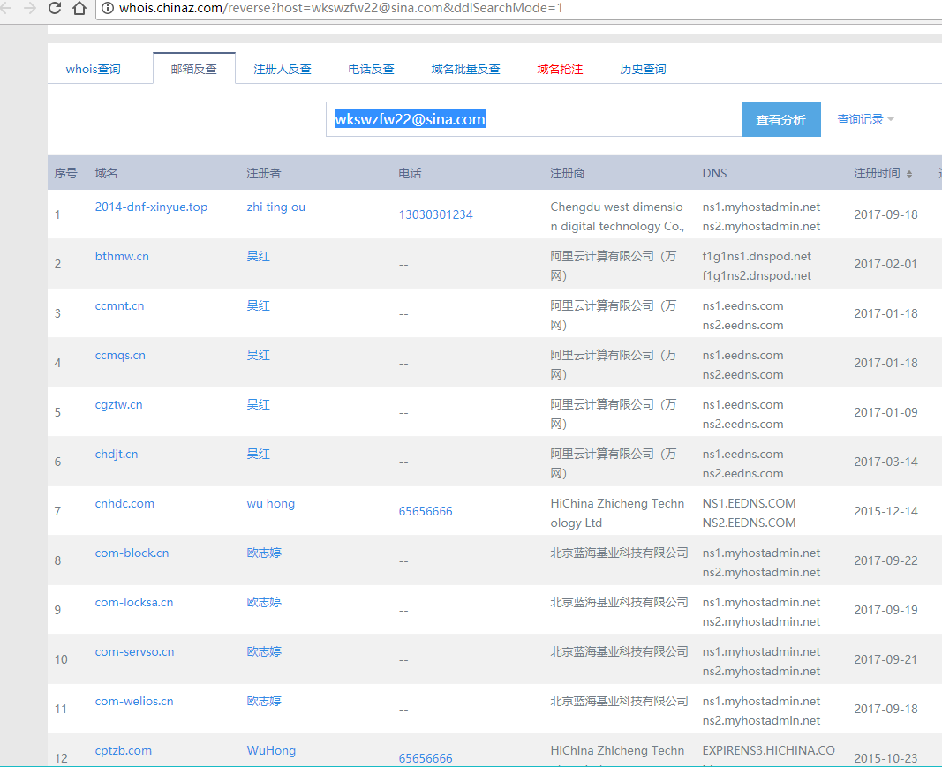
Task: Click phone 65656666 in cptzb.com row
Action: pos(426,758)
